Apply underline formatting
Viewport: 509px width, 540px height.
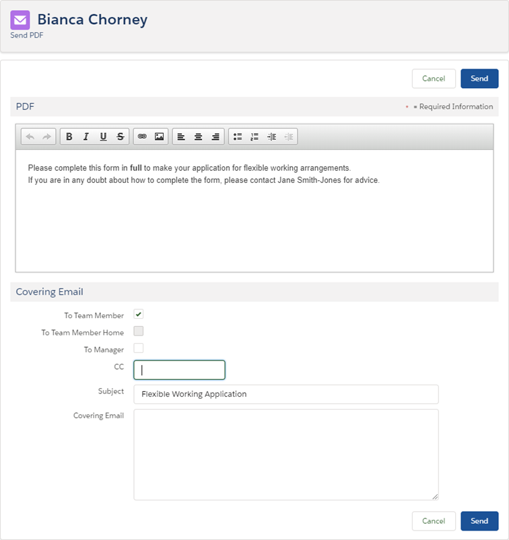click(103, 137)
